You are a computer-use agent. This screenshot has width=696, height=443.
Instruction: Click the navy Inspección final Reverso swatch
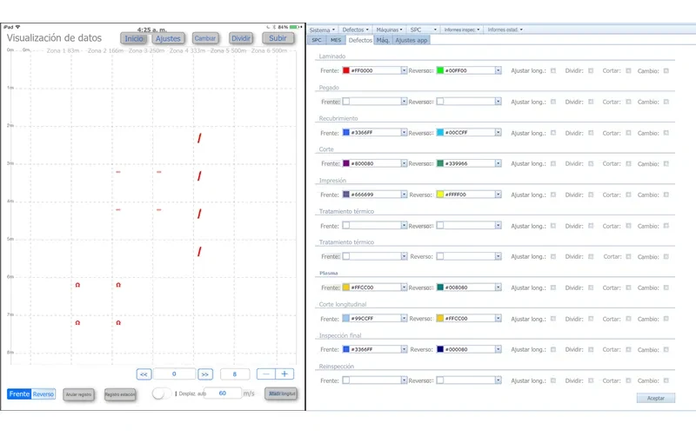click(440, 349)
